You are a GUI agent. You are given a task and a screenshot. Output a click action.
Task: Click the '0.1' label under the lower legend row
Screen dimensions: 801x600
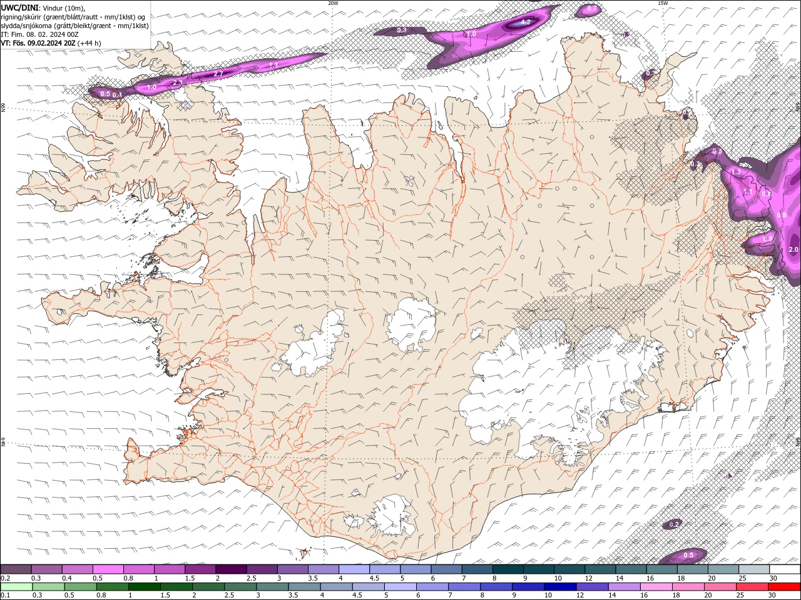(x=6, y=596)
